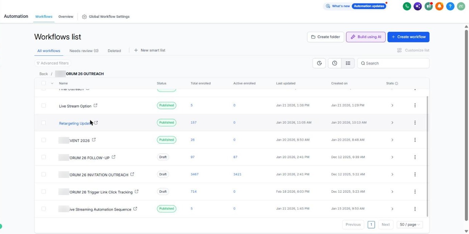Open the megaphone announcements icon
This screenshot has height=234, width=469.
(428, 6)
